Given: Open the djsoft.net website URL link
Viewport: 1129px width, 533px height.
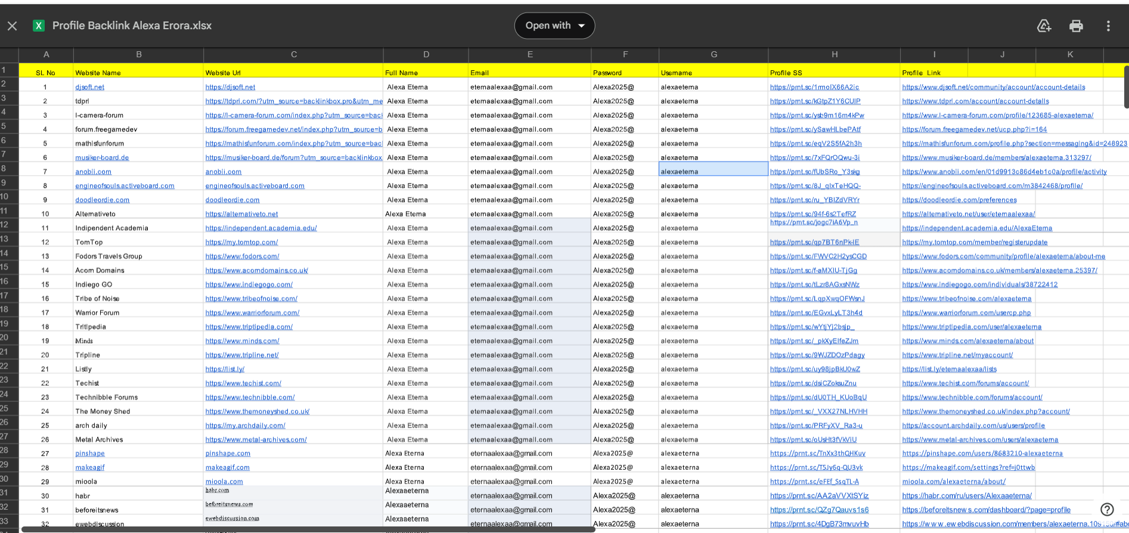Looking at the screenshot, I should (230, 87).
